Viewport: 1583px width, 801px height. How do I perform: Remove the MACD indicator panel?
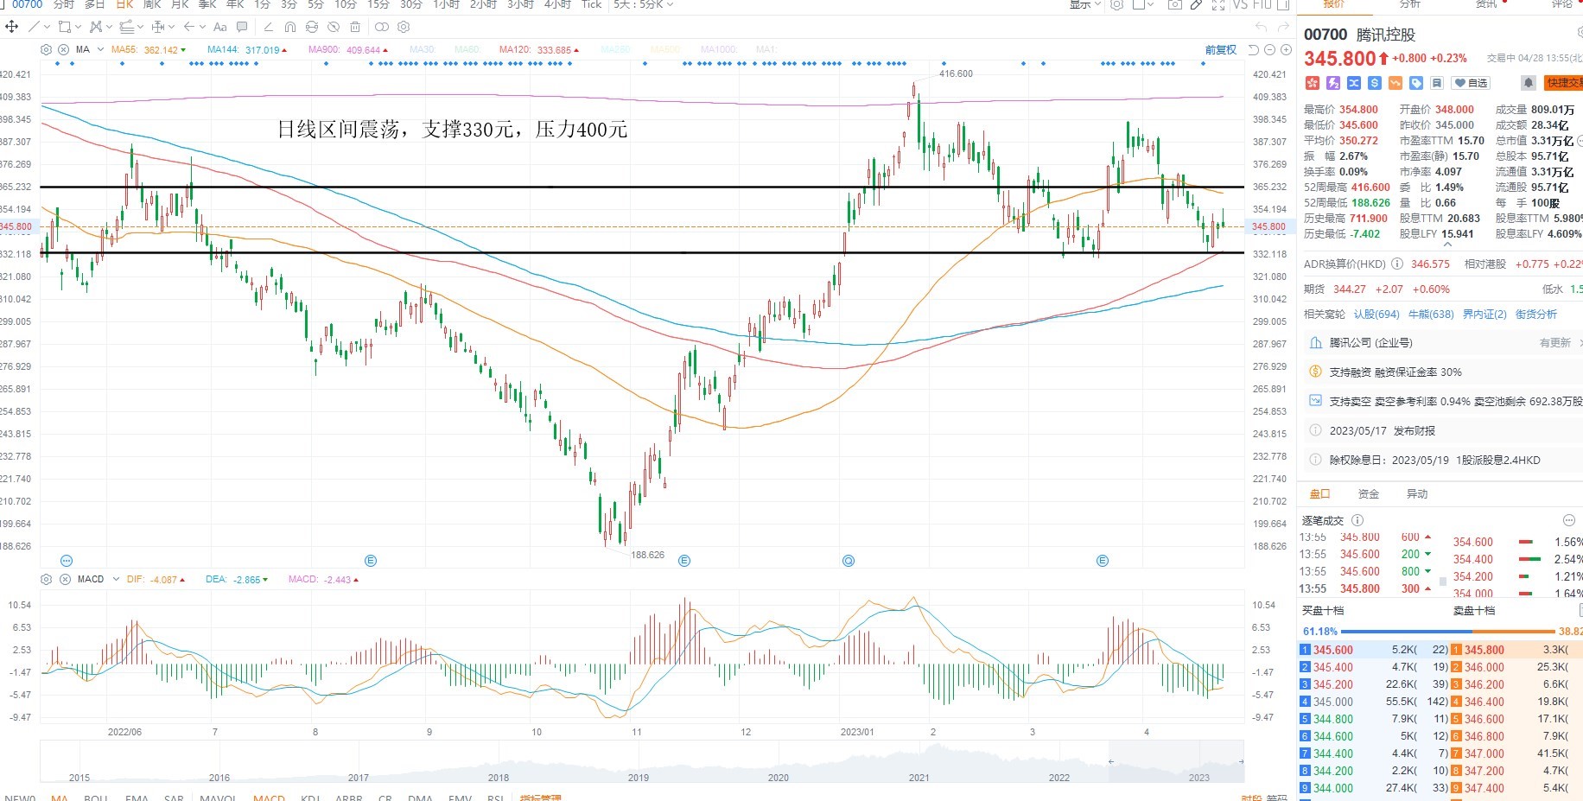point(64,579)
